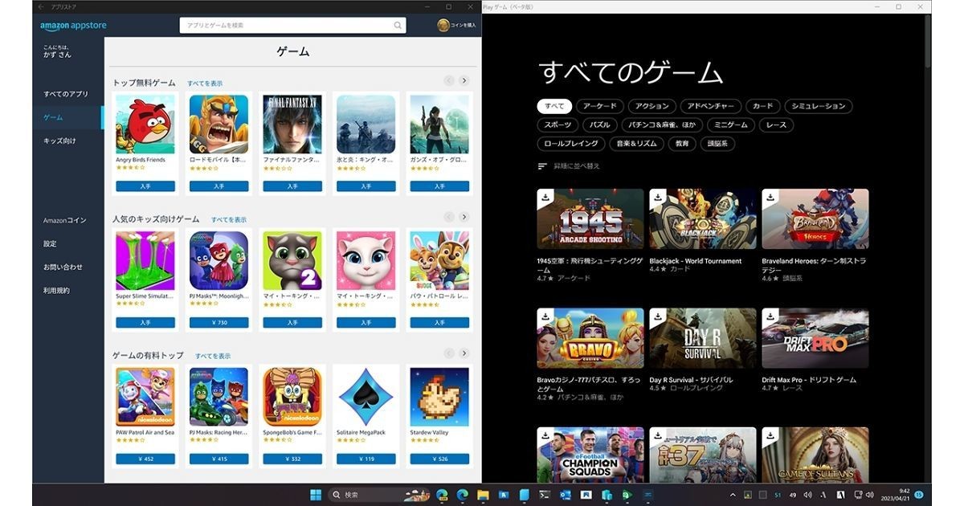Screen dimensions: 964x506
Task: Show hidden icons chevron in system tray
Action: tap(733, 495)
